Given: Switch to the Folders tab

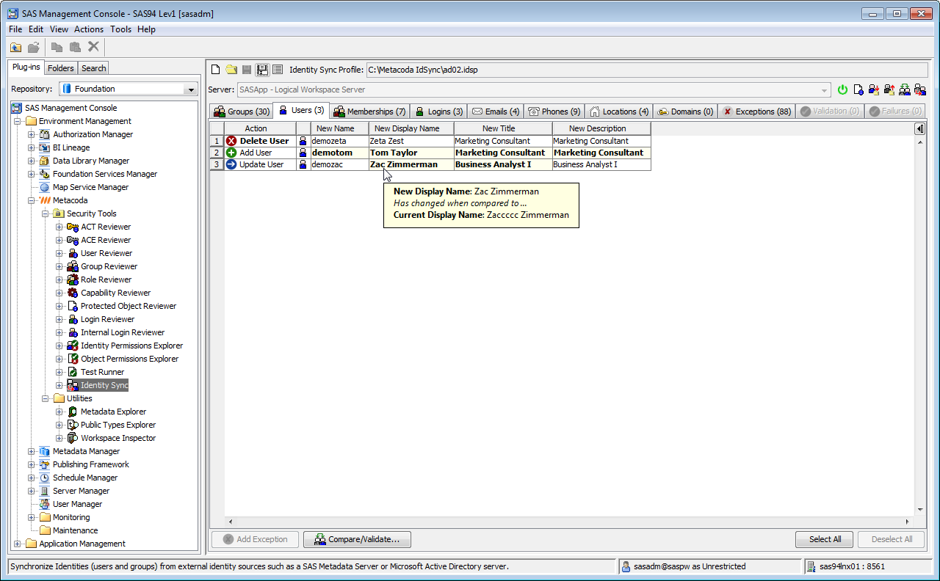Looking at the screenshot, I should point(61,68).
